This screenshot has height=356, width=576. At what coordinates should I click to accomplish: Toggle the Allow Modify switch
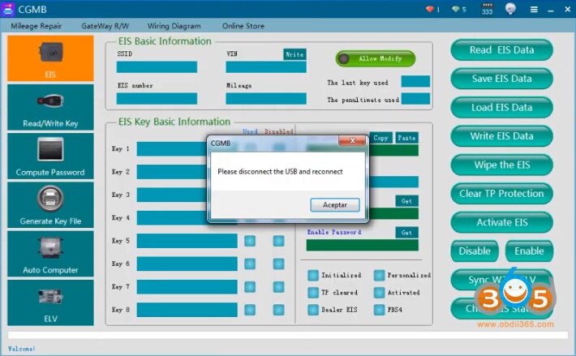376,58
